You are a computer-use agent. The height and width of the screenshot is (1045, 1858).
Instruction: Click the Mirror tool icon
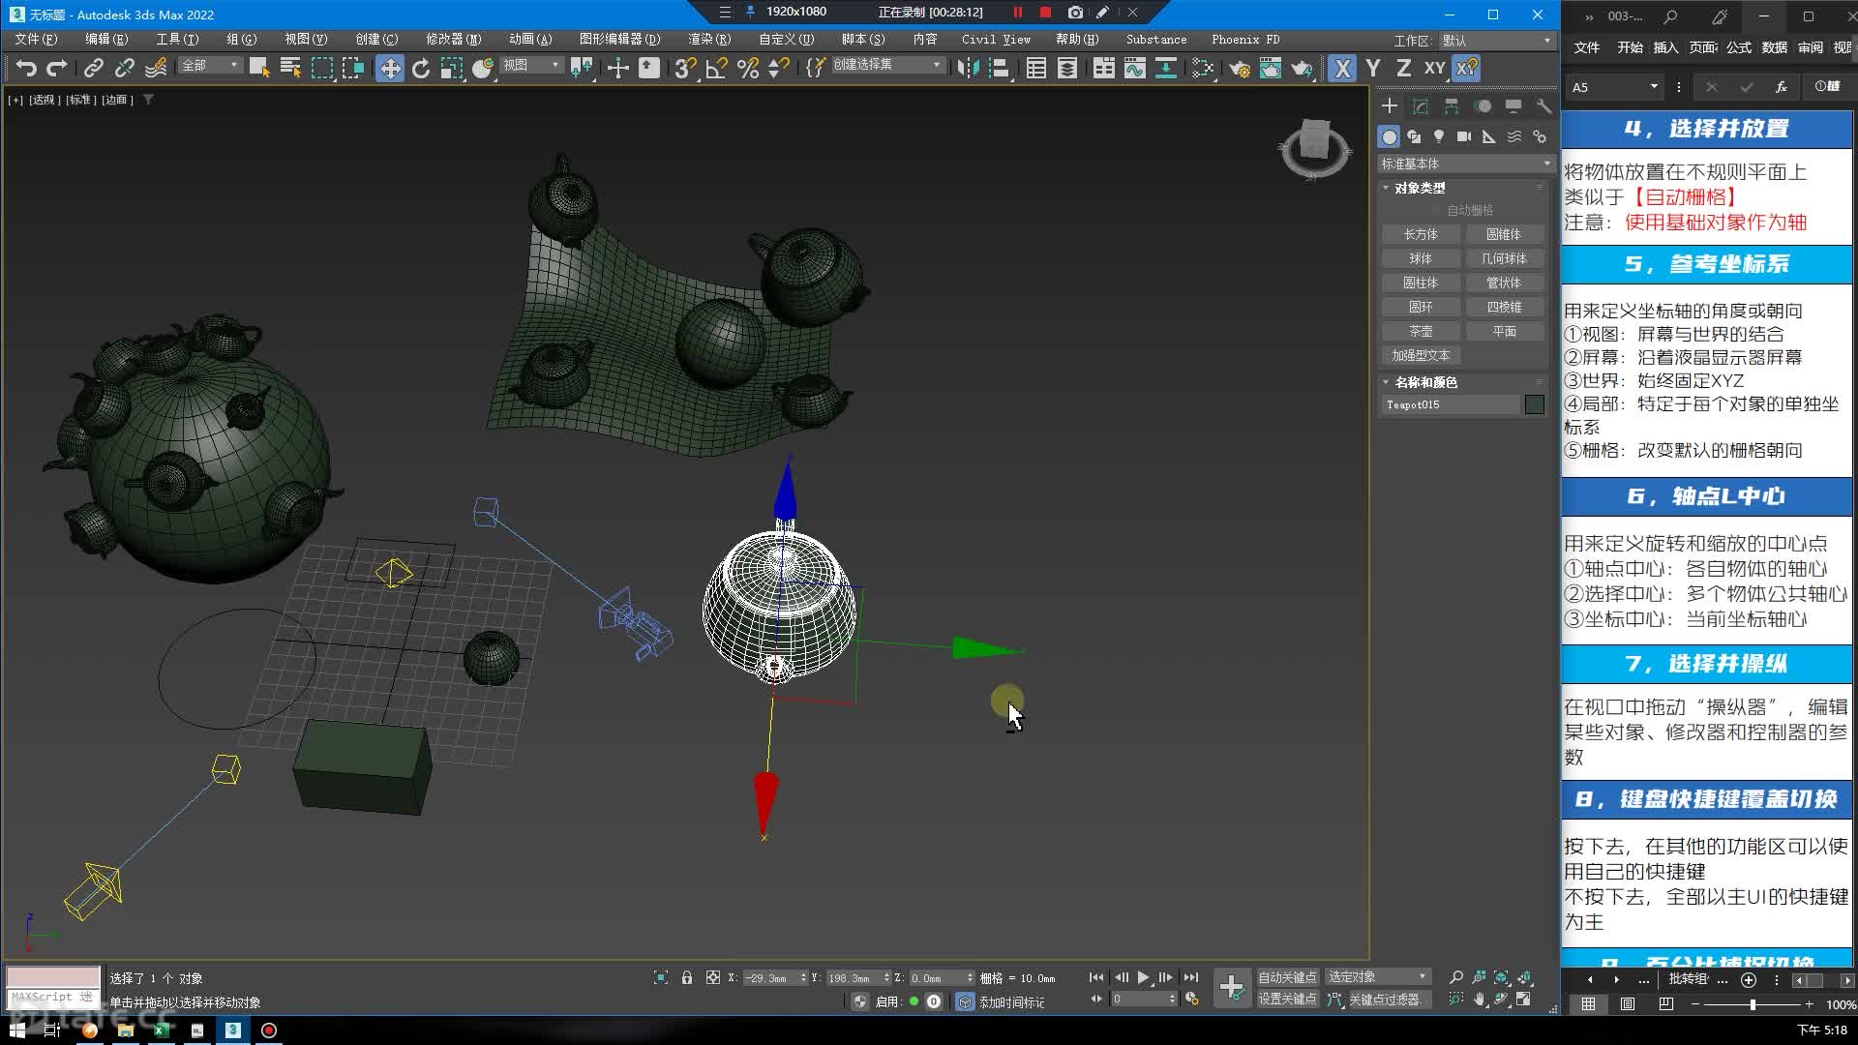point(968,68)
